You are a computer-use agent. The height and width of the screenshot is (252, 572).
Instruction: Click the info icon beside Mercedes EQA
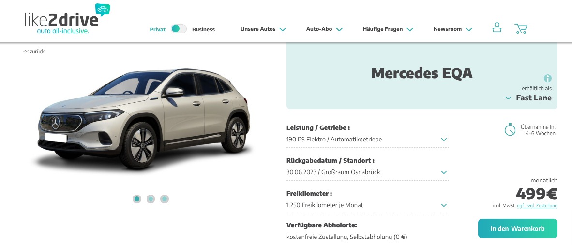(547, 78)
